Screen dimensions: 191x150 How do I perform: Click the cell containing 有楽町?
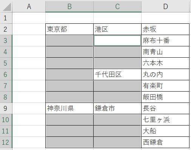click(165, 86)
